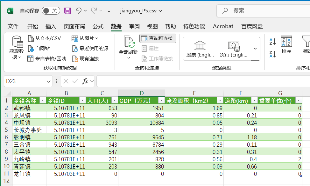Select the cell containing 武都镇
310x186 pixels.
pos(29,108)
